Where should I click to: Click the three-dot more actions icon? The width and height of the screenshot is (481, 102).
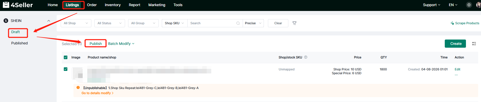click(x=456, y=75)
